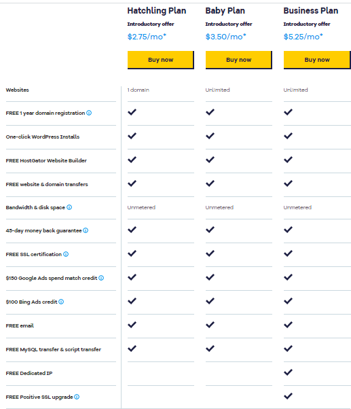351x409 pixels.
Task: Click the Business Plan $5.25/mo price
Action: (x=303, y=37)
